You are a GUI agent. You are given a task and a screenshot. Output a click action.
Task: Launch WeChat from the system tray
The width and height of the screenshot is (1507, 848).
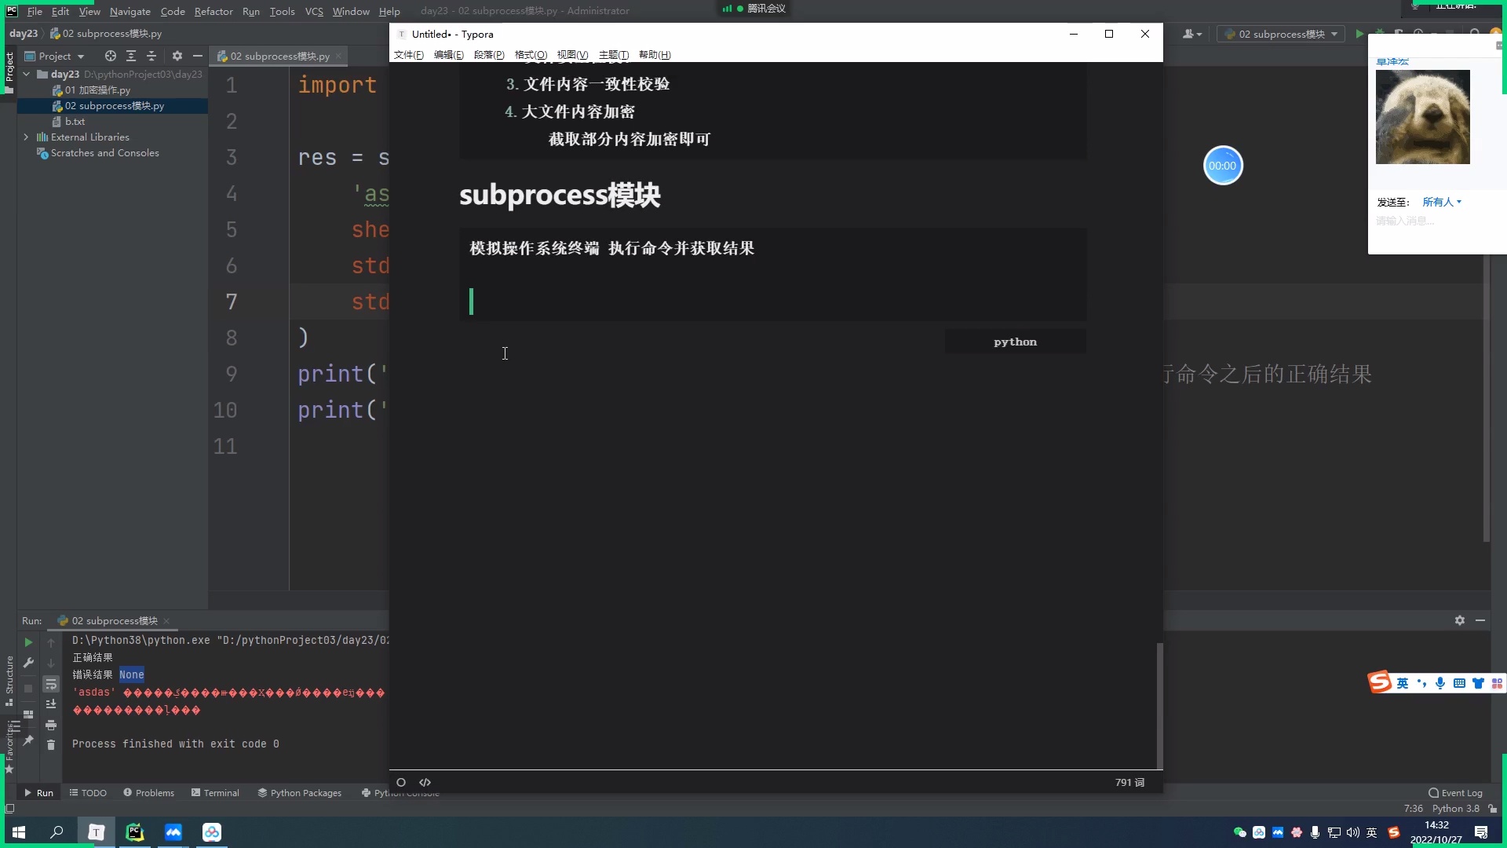(x=1239, y=832)
